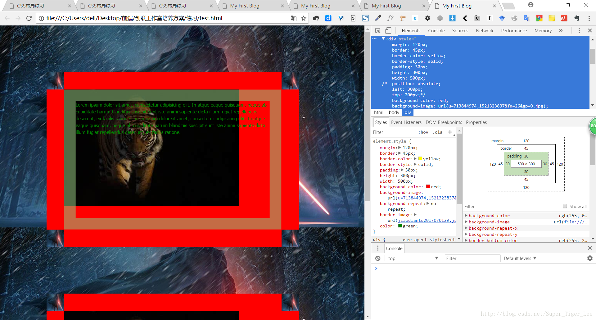
Task: Click the user profile avatar icon
Action: pyautogui.click(x=531, y=5)
